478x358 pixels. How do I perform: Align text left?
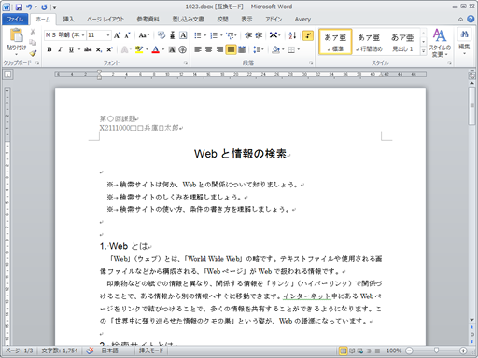coord(198,49)
